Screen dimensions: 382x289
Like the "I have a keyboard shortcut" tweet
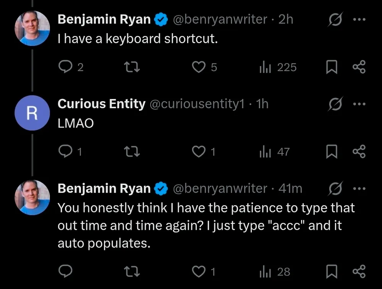(199, 68)
